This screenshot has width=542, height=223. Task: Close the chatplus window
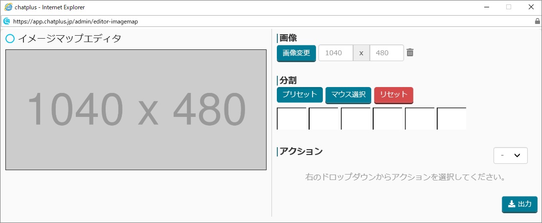(531, 7)
